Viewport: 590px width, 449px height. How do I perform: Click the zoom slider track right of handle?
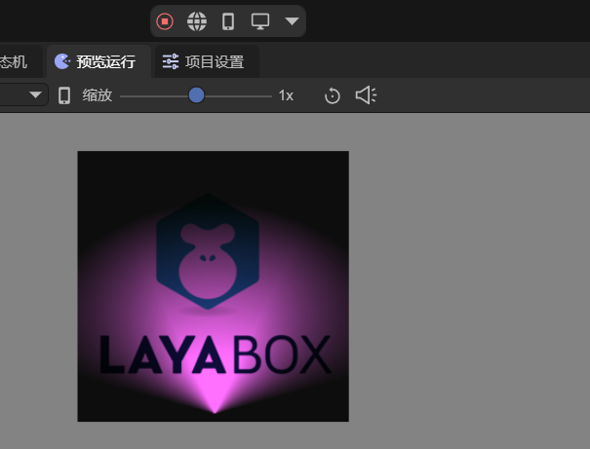pyautogui.click(x=239, y=95)
